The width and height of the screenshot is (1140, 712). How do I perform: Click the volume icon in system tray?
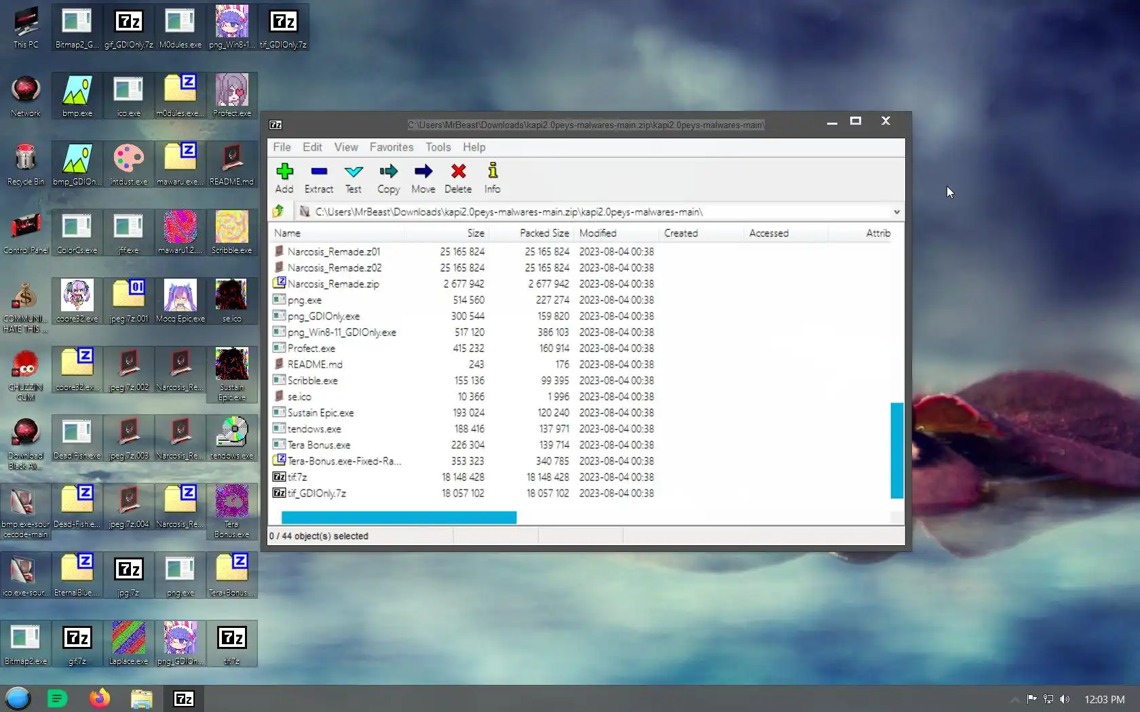click(x=1065, y=699)
